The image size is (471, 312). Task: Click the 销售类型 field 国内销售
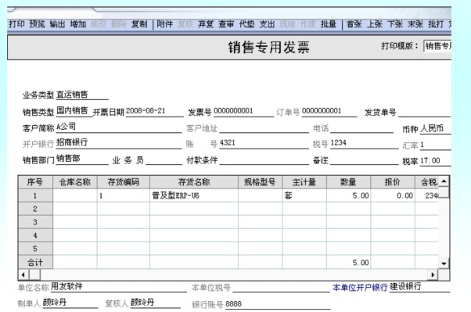coord(74,111)
